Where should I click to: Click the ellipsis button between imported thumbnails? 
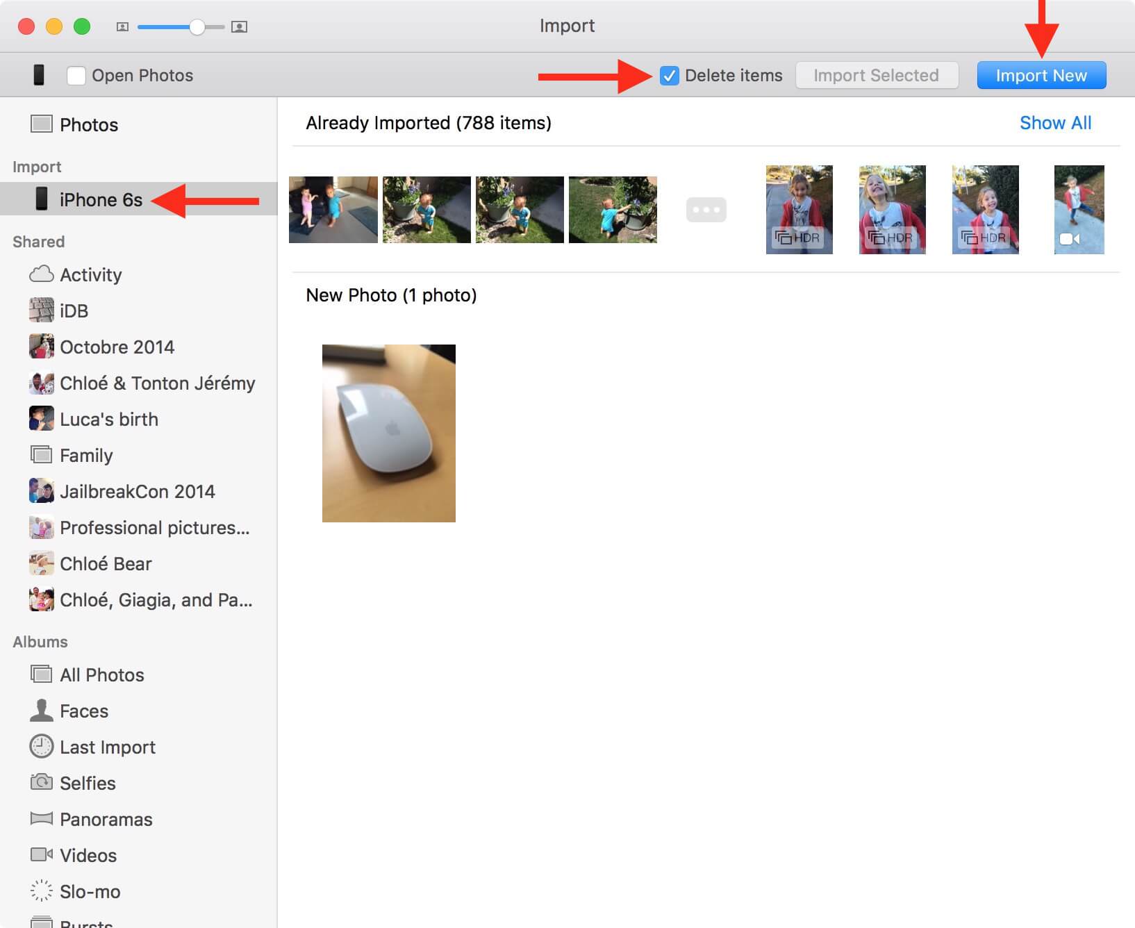tap(706, 210)
